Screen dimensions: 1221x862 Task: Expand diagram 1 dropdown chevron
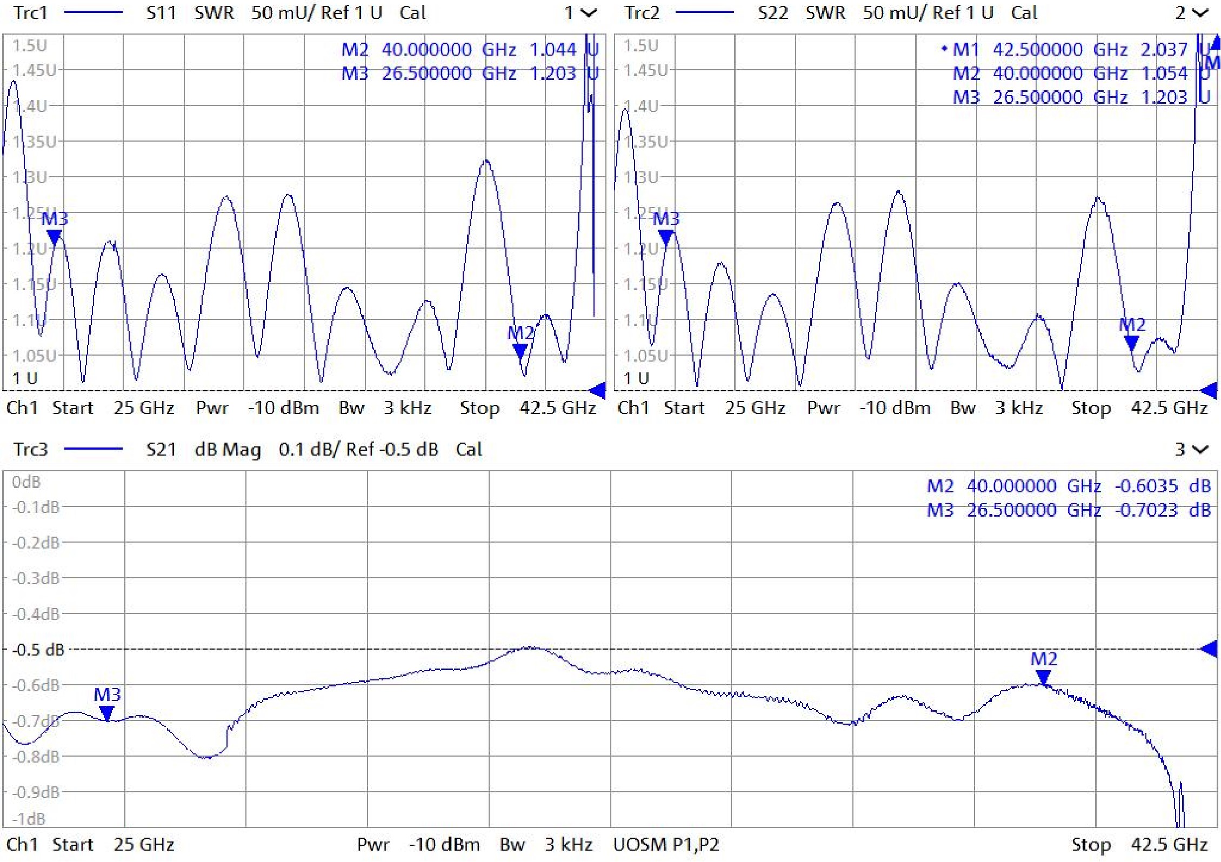click(x=588, y=13)
